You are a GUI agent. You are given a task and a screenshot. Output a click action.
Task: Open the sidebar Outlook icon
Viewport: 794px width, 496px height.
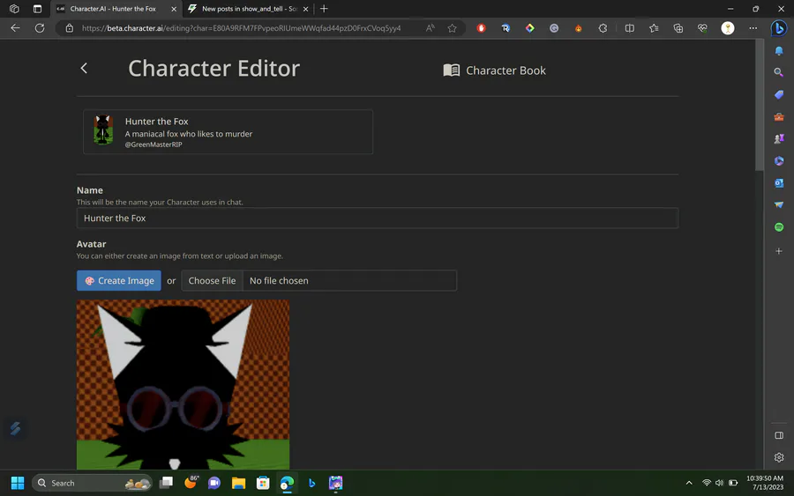click(x=779, y=182)
